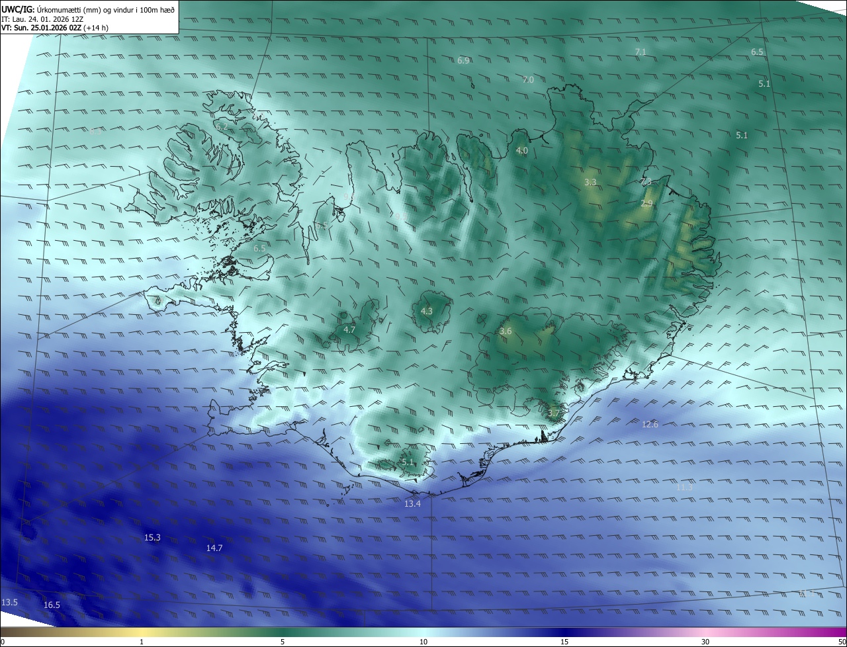Click the color scale tick label 10
Screen dimensions: 847x647
click(423, 642)
